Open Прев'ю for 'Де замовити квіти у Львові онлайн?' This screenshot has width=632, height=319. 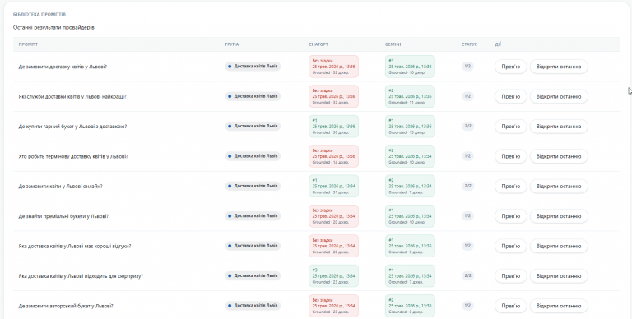point(511,186)
